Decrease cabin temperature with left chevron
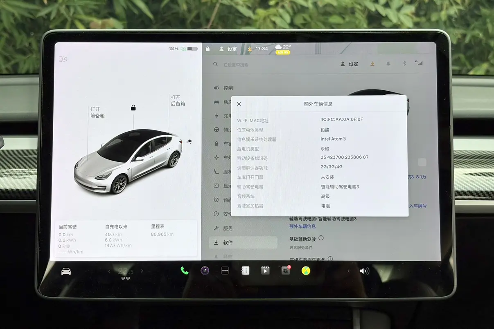 point(109,271)
